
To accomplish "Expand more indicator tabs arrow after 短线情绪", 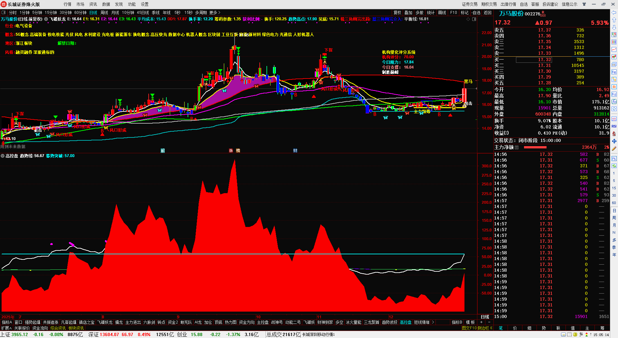I will [x=433, y=322].
